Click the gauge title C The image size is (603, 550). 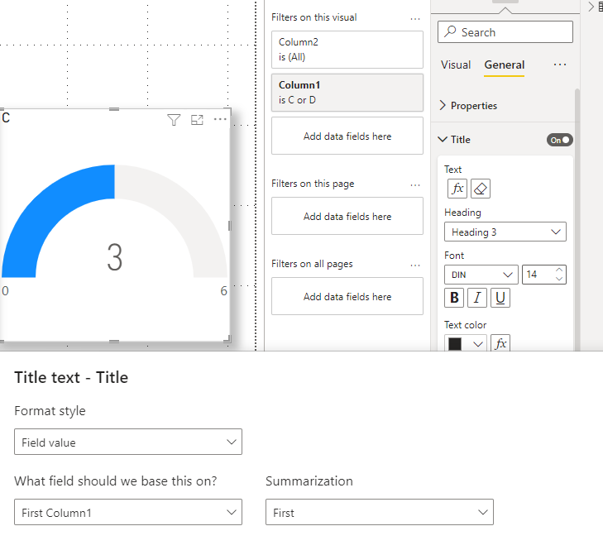[6, 117]
